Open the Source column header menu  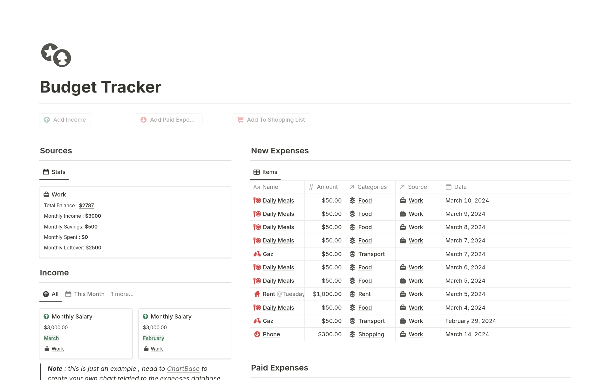pos(417,187)
